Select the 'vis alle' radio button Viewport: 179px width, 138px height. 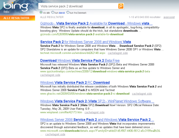coord(41,12)
